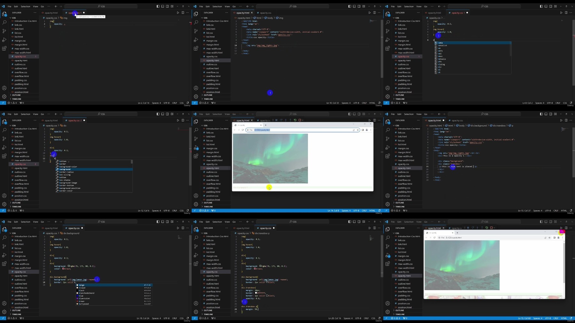Customize layout icon in bottom-left window's title bar
Screen dimensions: 575x323
pyautogui.click(x=172, y=222)
